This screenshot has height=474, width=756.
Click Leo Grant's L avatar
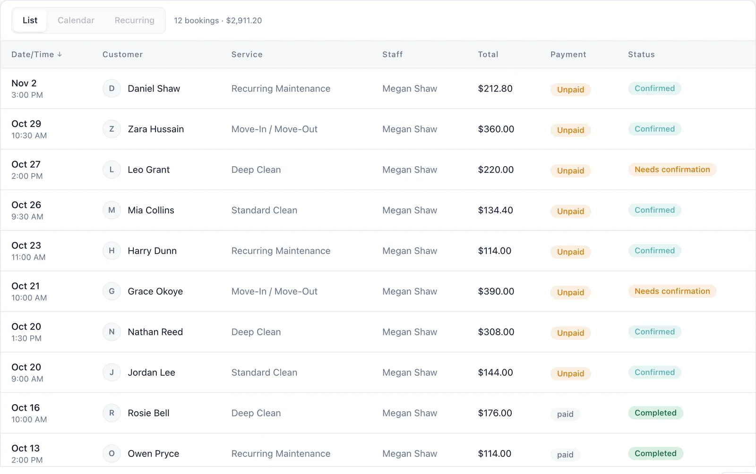tap(112, 169)
